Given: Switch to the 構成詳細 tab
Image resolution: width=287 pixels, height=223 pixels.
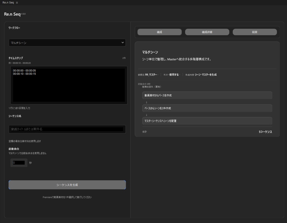Looking at the screenshot, I should tap(207, 32).
